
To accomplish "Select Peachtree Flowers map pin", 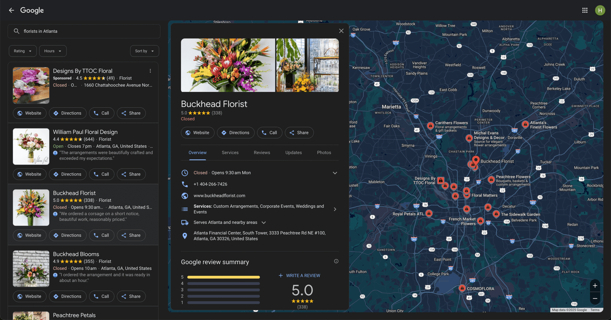I will [x=491, y=179].
